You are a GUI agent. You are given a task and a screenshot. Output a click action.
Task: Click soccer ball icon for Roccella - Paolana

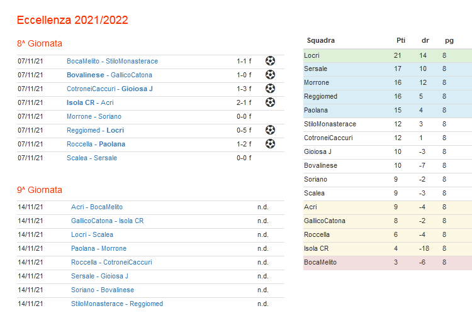[x=270, y=144]
